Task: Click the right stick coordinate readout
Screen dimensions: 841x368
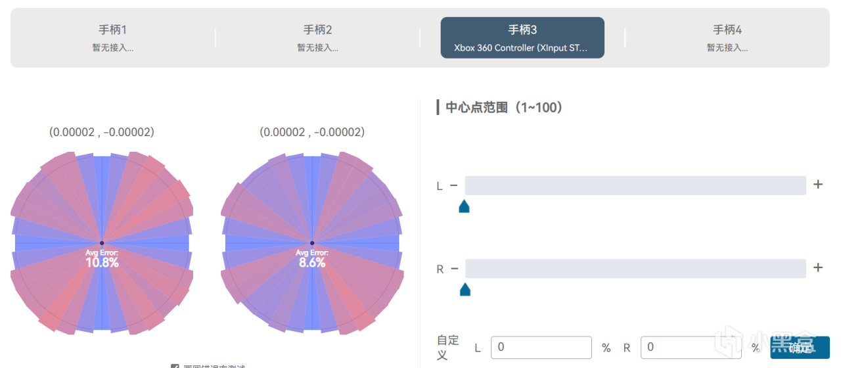Action: tap(312, 132)
